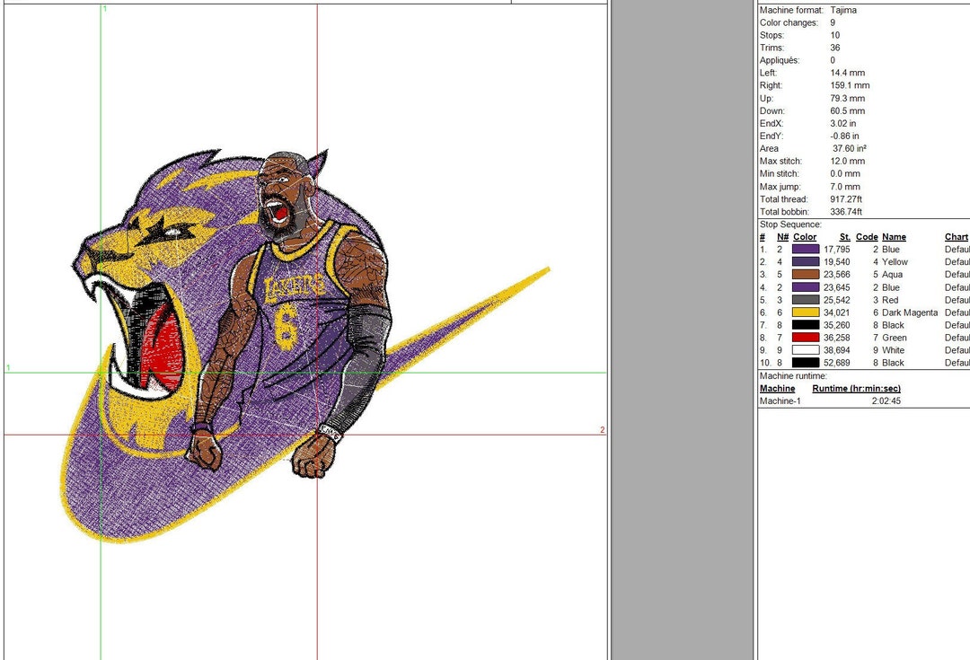970x660 pixels.
Task: Select the Machine-1 runtime entry
Action: click(x=780, y=400)
